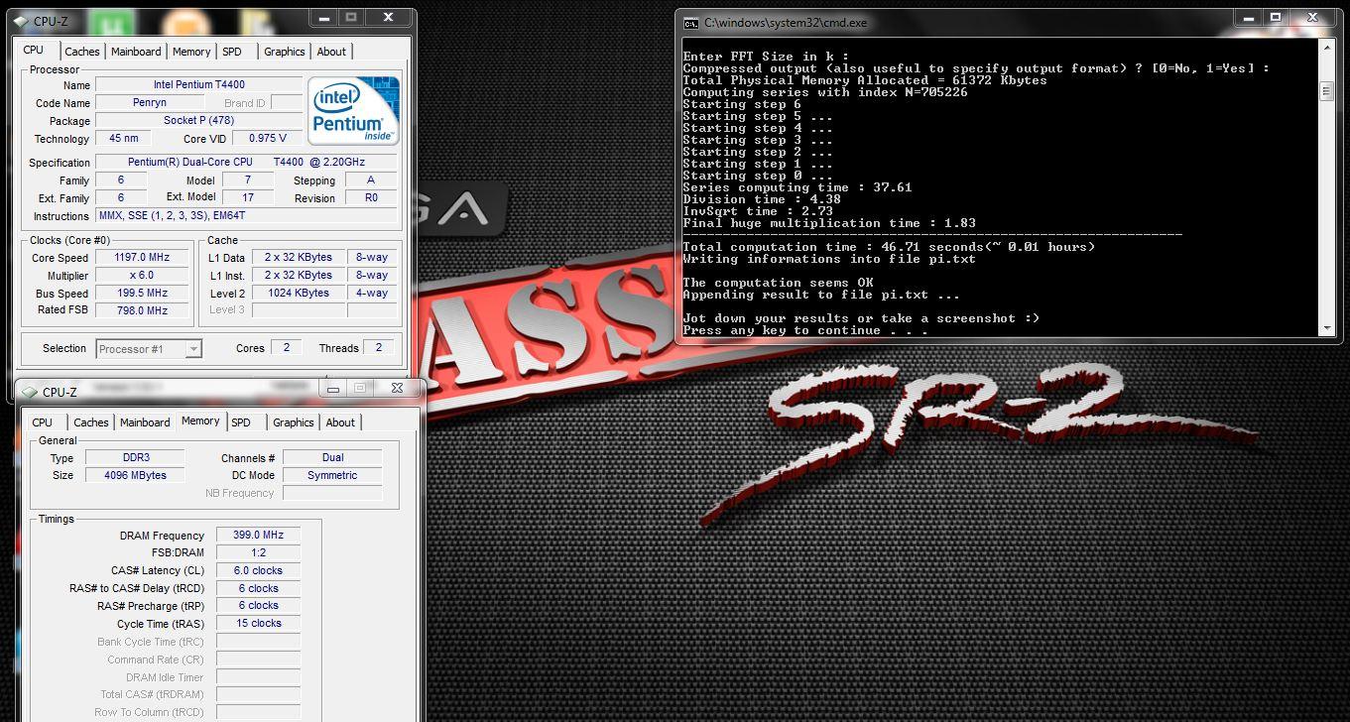Click the console scrollbar thumb
The width and height of the screenshot is (1350, 722).
pos(1326,91)
